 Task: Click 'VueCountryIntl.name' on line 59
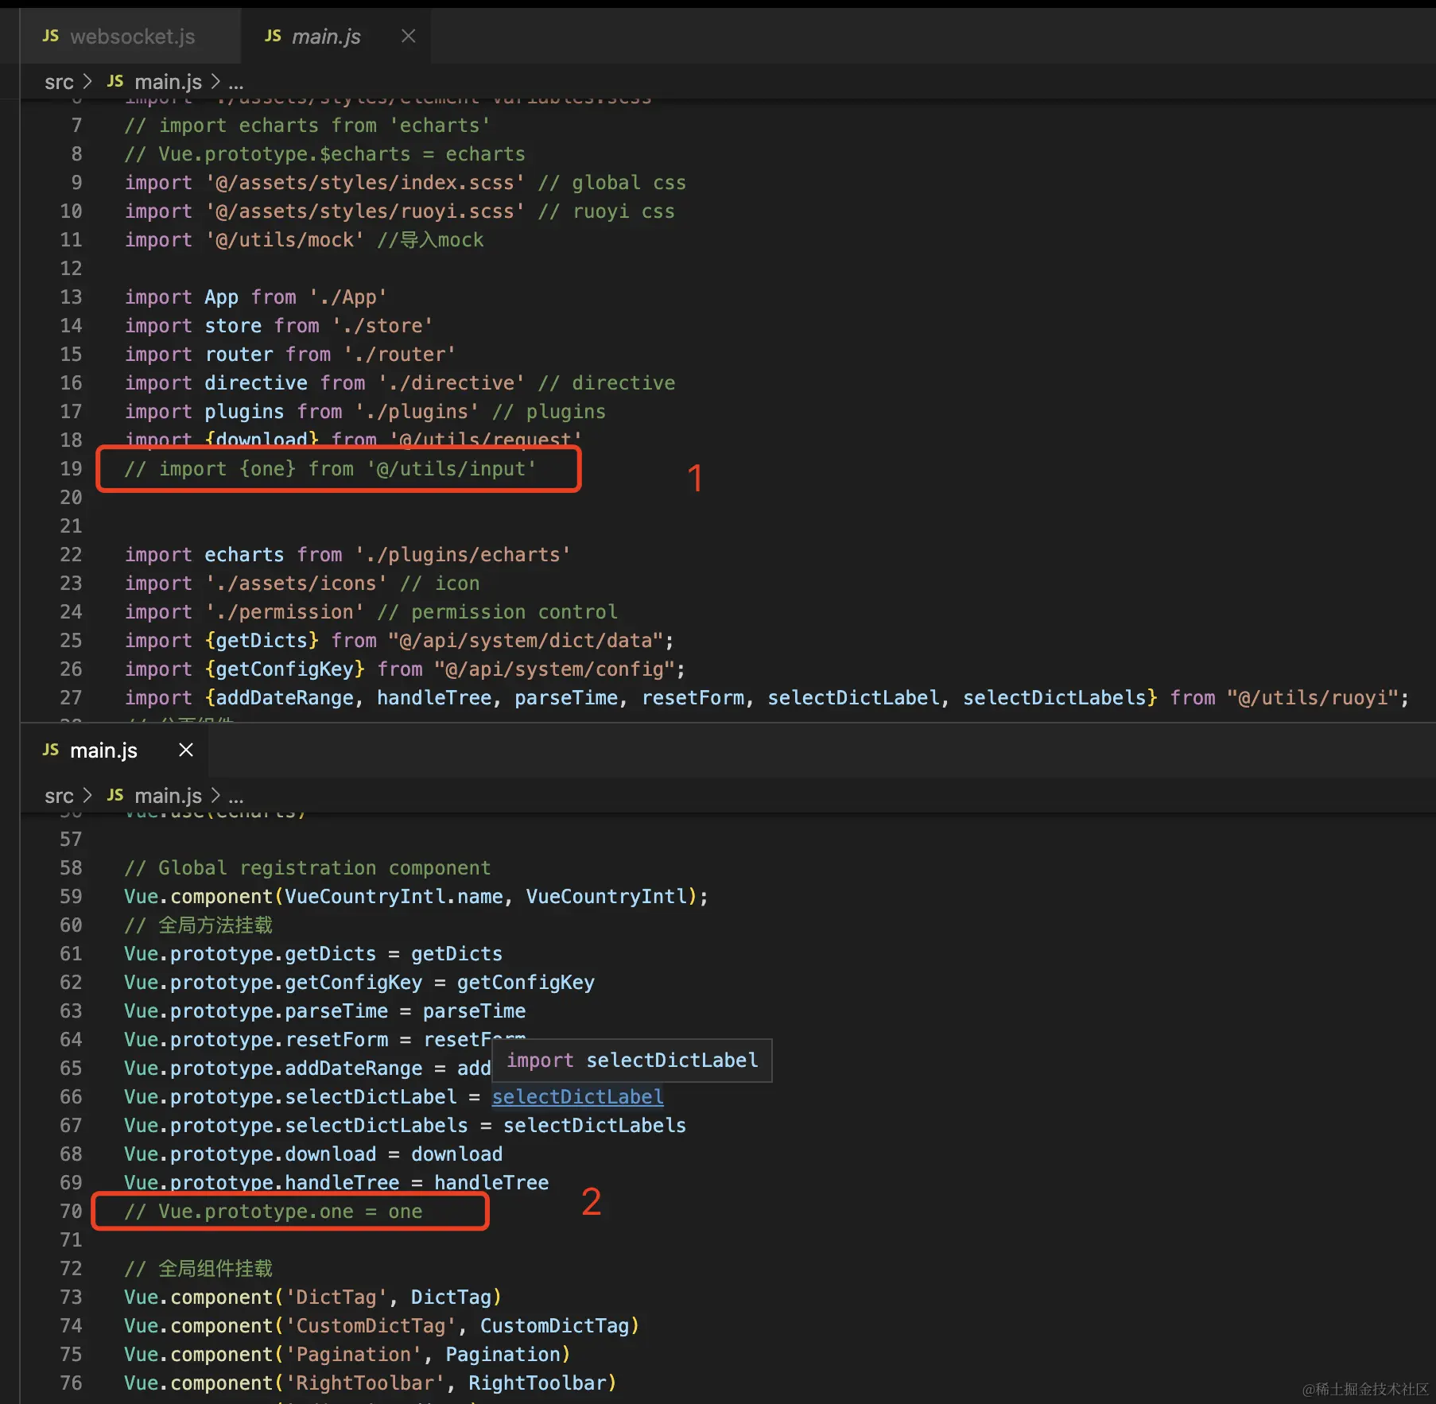(x=394, y=897)
